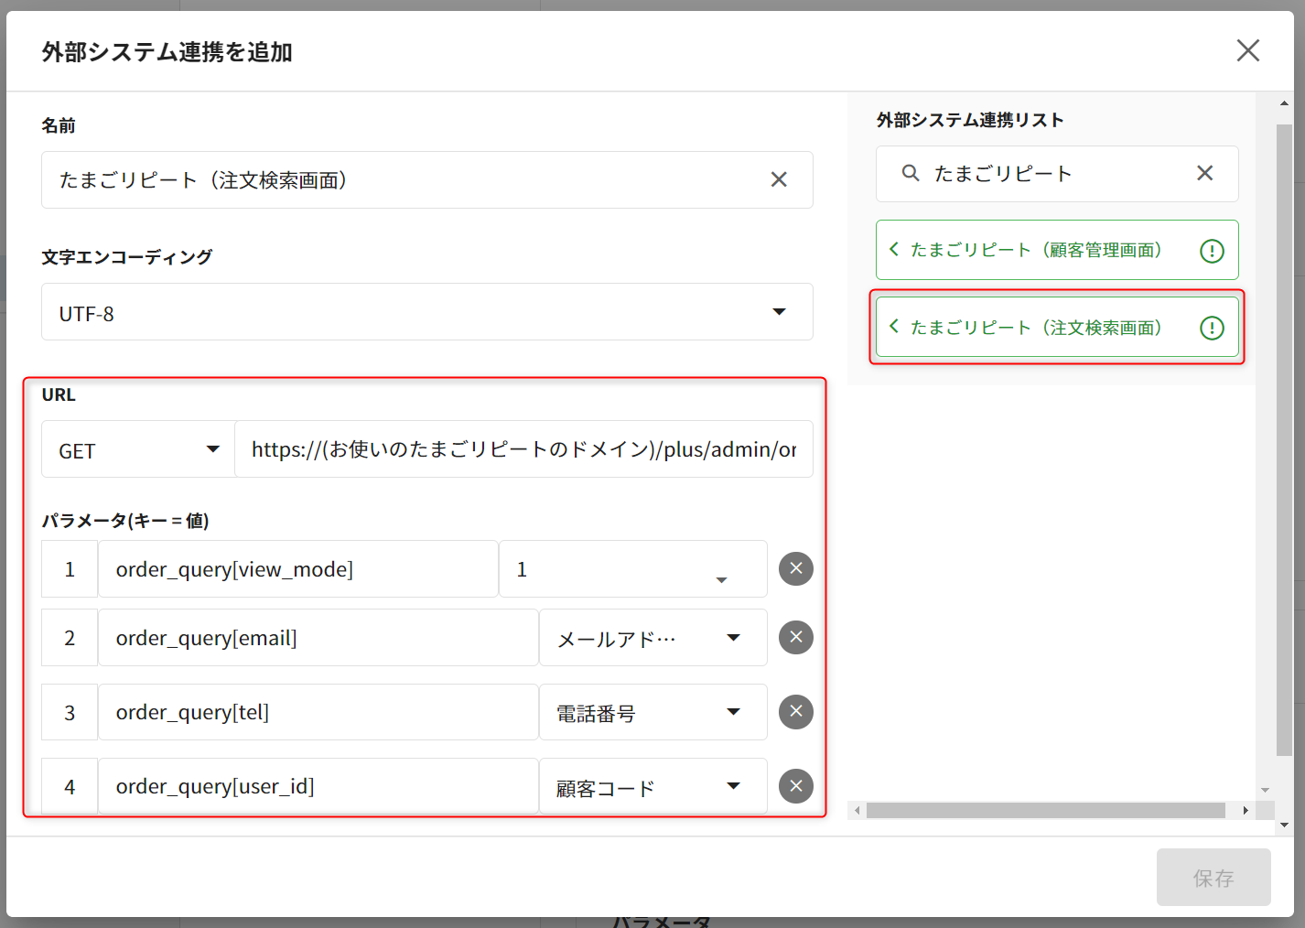Select たまごリピート（顧客管理画面）template
This screenshot has width=1305, height=928.
1034,251
